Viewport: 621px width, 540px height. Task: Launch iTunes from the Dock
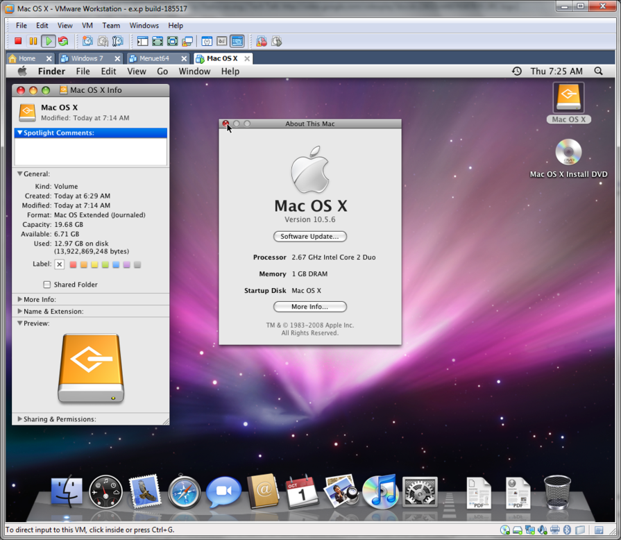click(380, 492)
